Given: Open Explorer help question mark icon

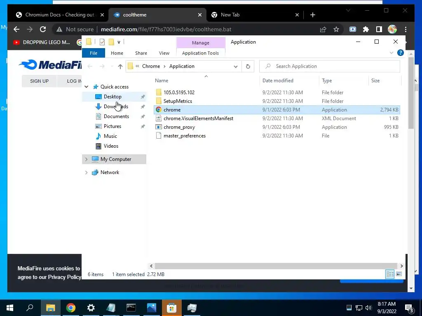Looking at the screenshot, I should tap(401, 53).
